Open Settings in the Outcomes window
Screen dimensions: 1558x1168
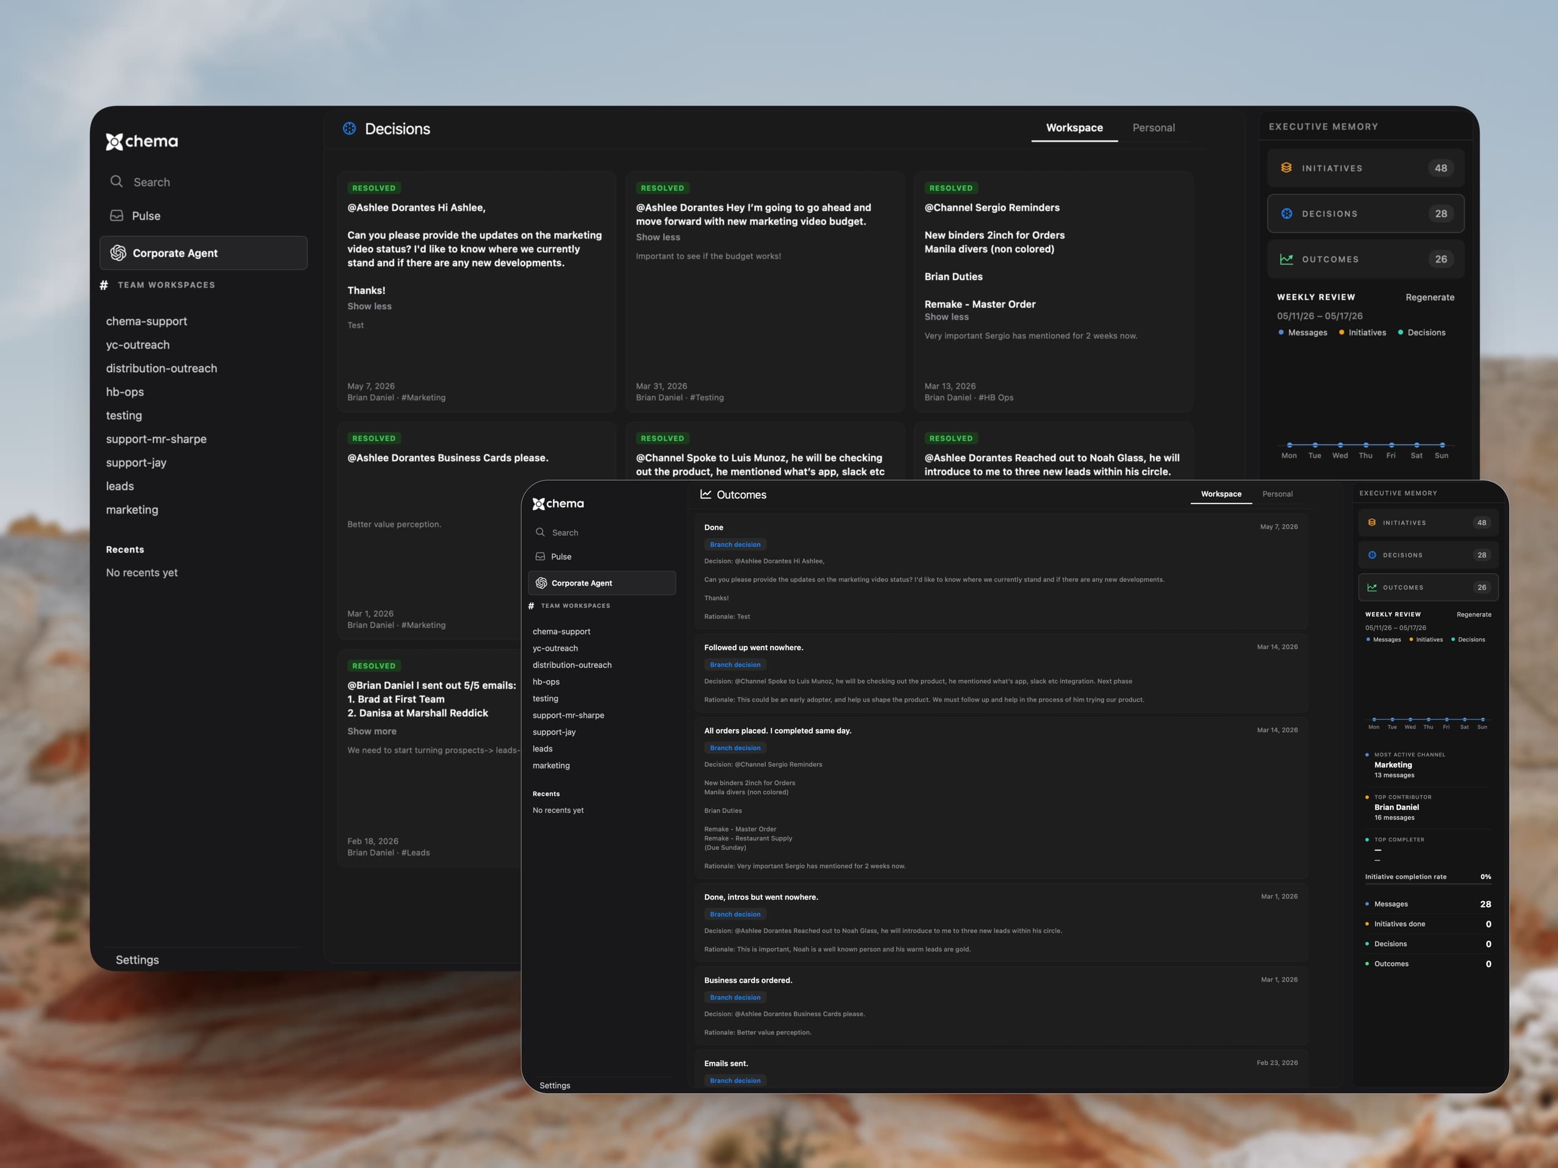tap(555, 1086)
